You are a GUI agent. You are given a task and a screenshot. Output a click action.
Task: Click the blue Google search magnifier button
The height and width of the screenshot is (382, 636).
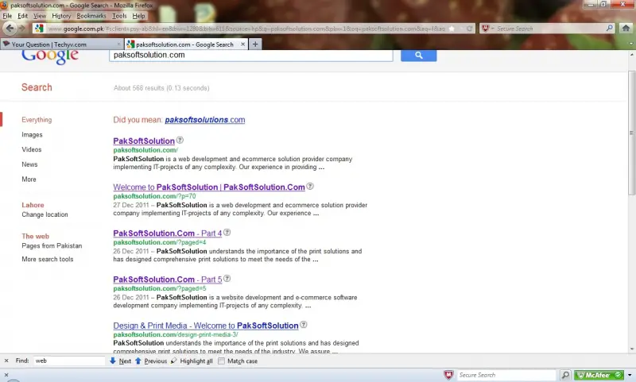[419, 56]
